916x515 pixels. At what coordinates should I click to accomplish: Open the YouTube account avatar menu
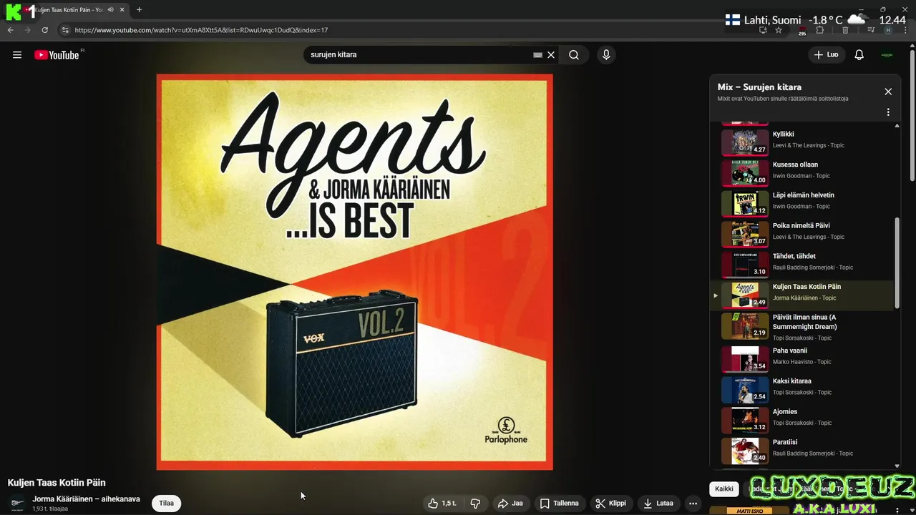coord(887,55)
